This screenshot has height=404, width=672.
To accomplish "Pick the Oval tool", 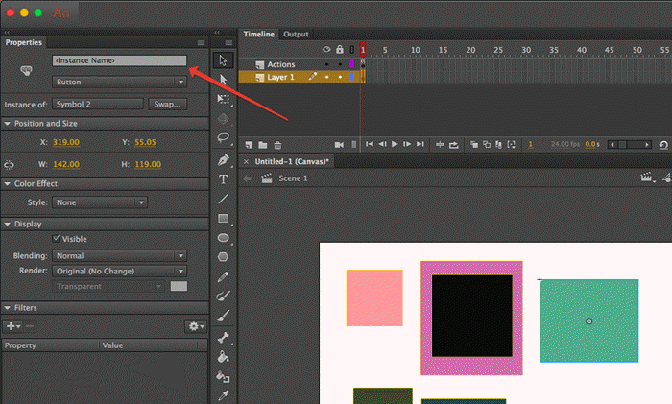I will pyautogui.click(x=223, y=238).
